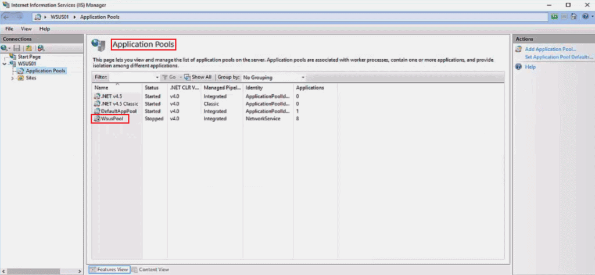
Task: Click the Show All filter button
Action: pyautogui.click(x=198, y=77)
